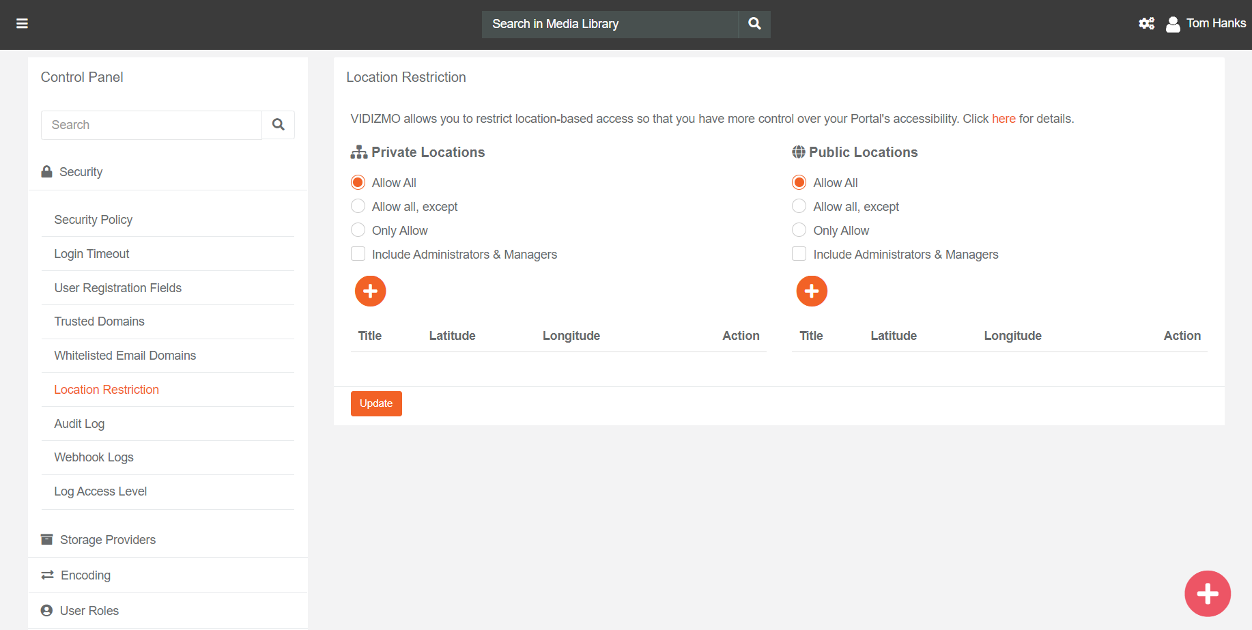
Task: Expand the Storage Providers section
Action: (107, 540)
